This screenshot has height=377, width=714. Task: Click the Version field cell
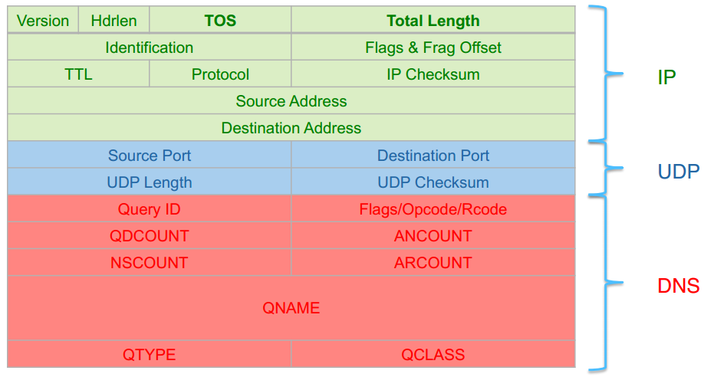tap(43, 21)
